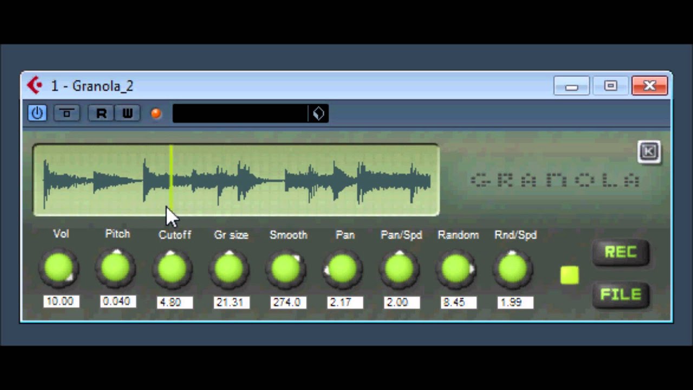693x390 pixels.
Task: Click the Rnd/Spd knob
Action: click(513, 269)
